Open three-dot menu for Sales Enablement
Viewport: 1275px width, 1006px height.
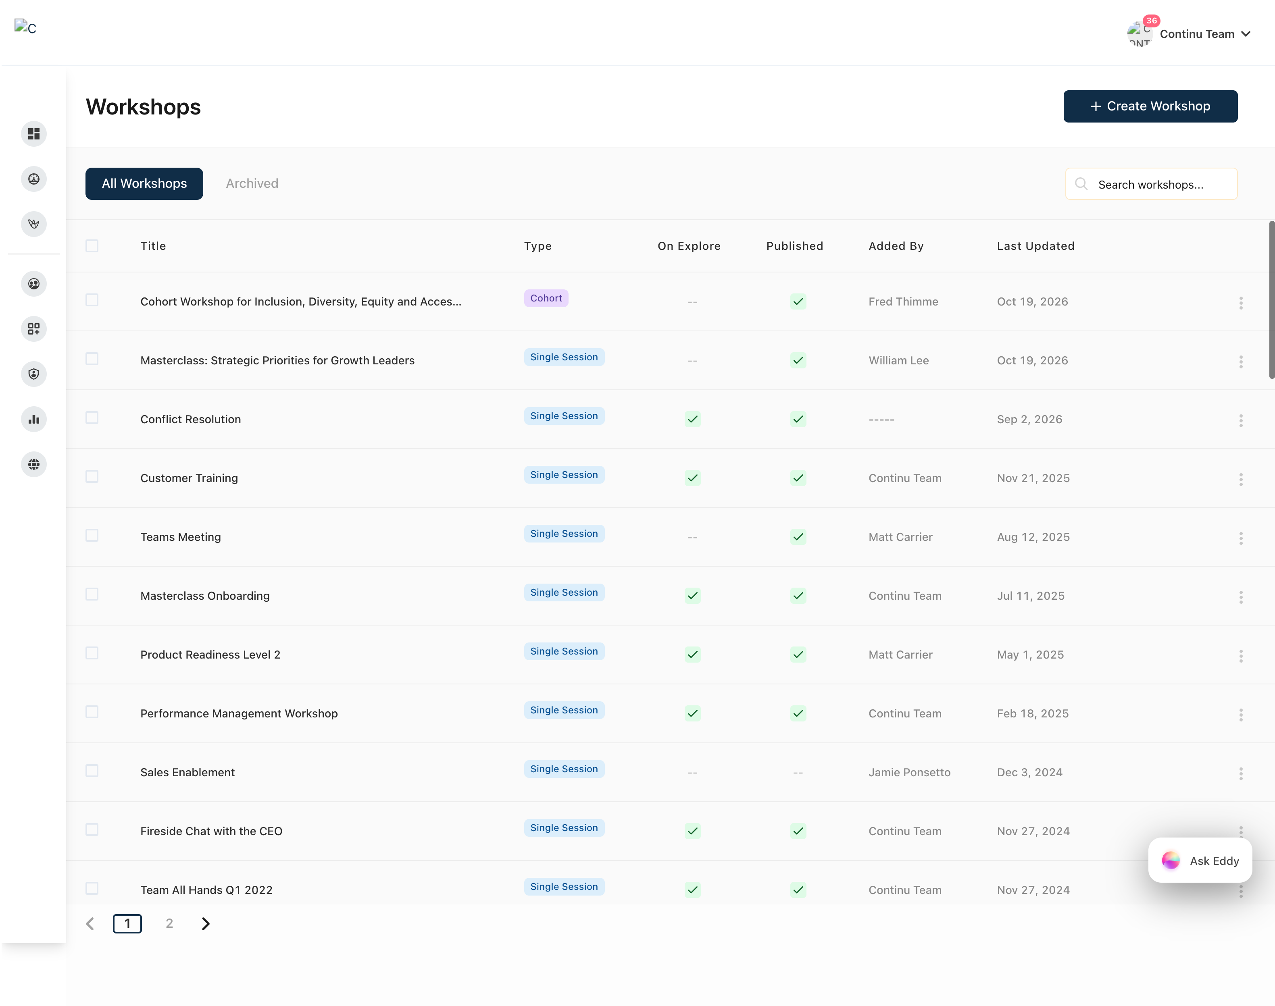(1241, 773)
